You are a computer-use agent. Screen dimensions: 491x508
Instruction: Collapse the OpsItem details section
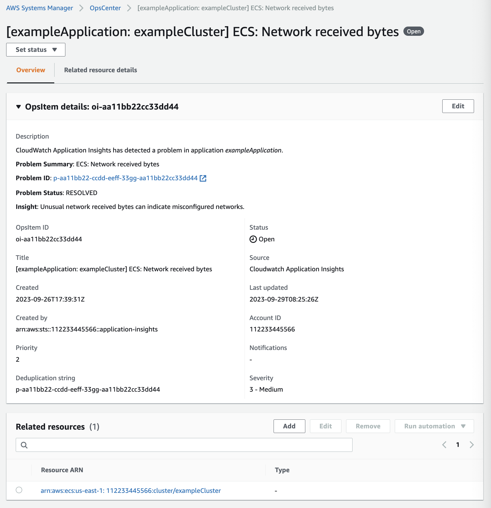pos(19,107)
